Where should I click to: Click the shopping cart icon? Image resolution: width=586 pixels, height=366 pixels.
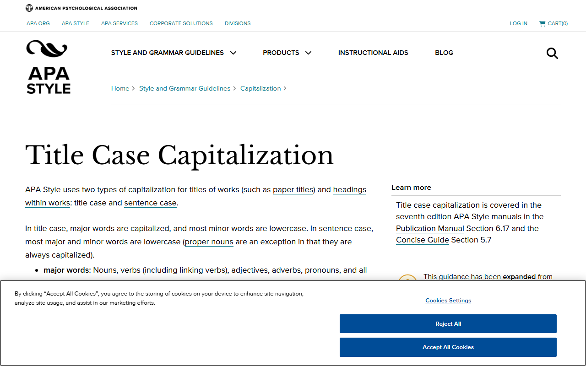click(x=542, y=23)
